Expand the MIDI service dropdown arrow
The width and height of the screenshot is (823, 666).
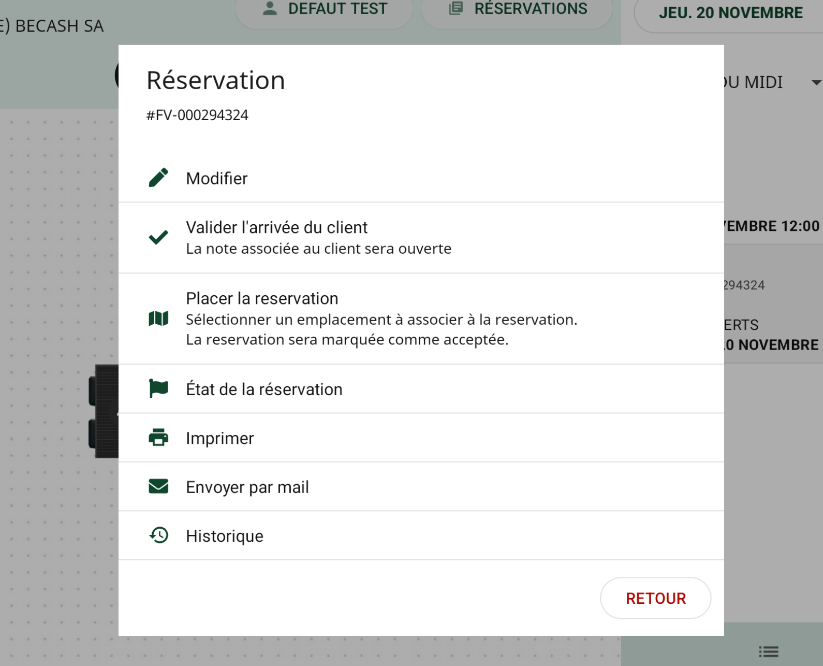[816, 82]
